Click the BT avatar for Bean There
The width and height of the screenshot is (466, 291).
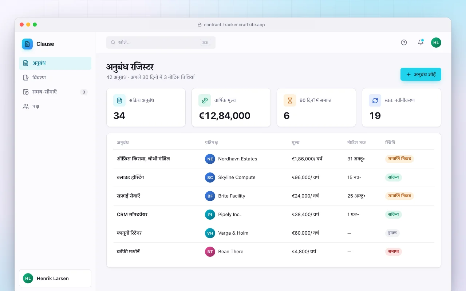click(210, 252)
